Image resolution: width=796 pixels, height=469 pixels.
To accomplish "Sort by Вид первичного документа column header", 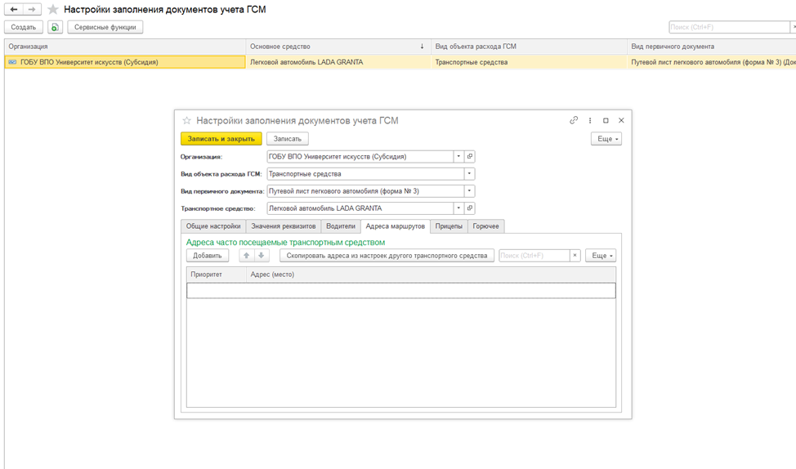I will tap(711, 47).
